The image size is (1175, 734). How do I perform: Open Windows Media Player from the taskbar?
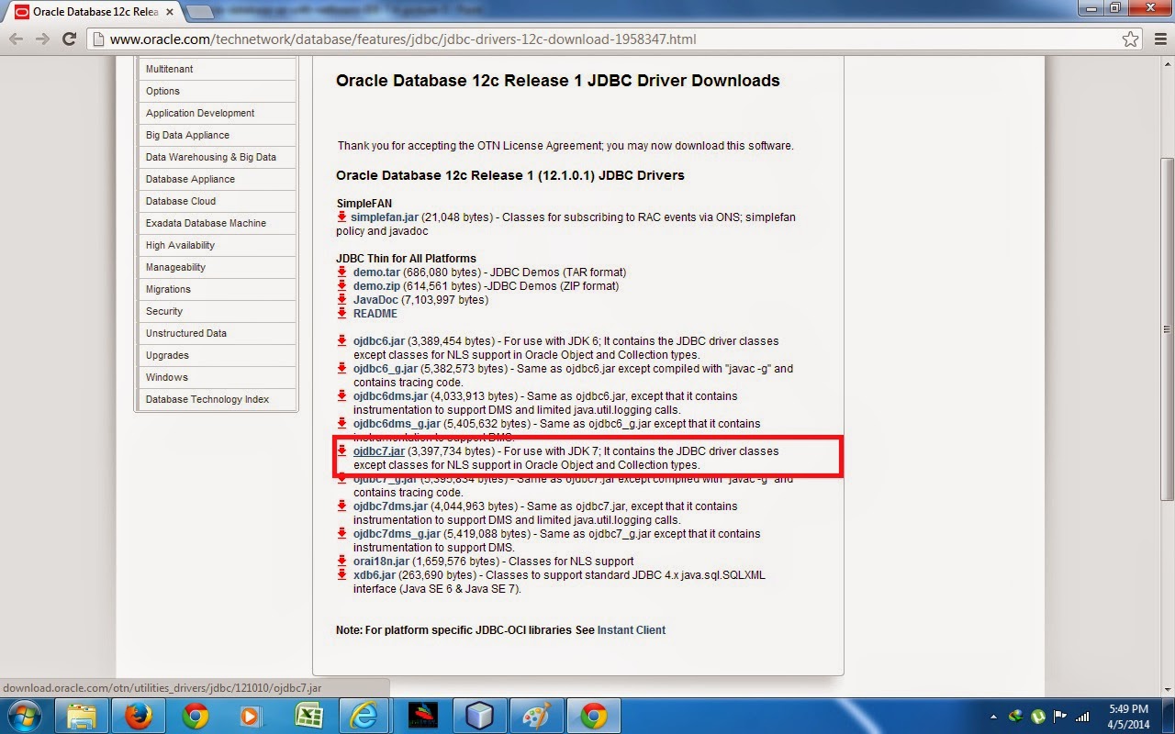(x=252, y=716)
